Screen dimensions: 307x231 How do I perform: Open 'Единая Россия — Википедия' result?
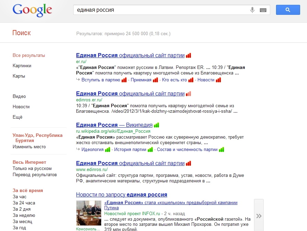[x=114, y=125]
